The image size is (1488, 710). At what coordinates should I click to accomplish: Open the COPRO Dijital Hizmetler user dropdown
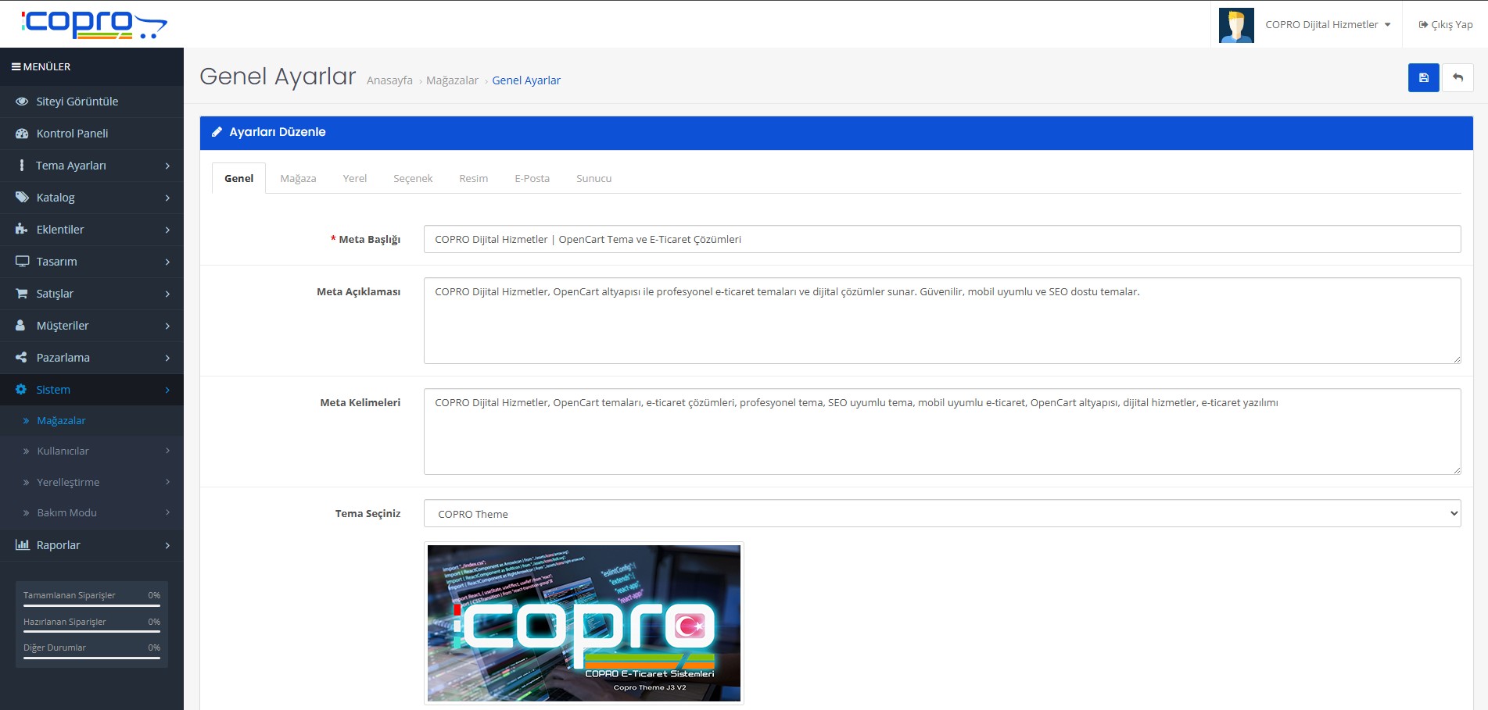click(1328, 25)
